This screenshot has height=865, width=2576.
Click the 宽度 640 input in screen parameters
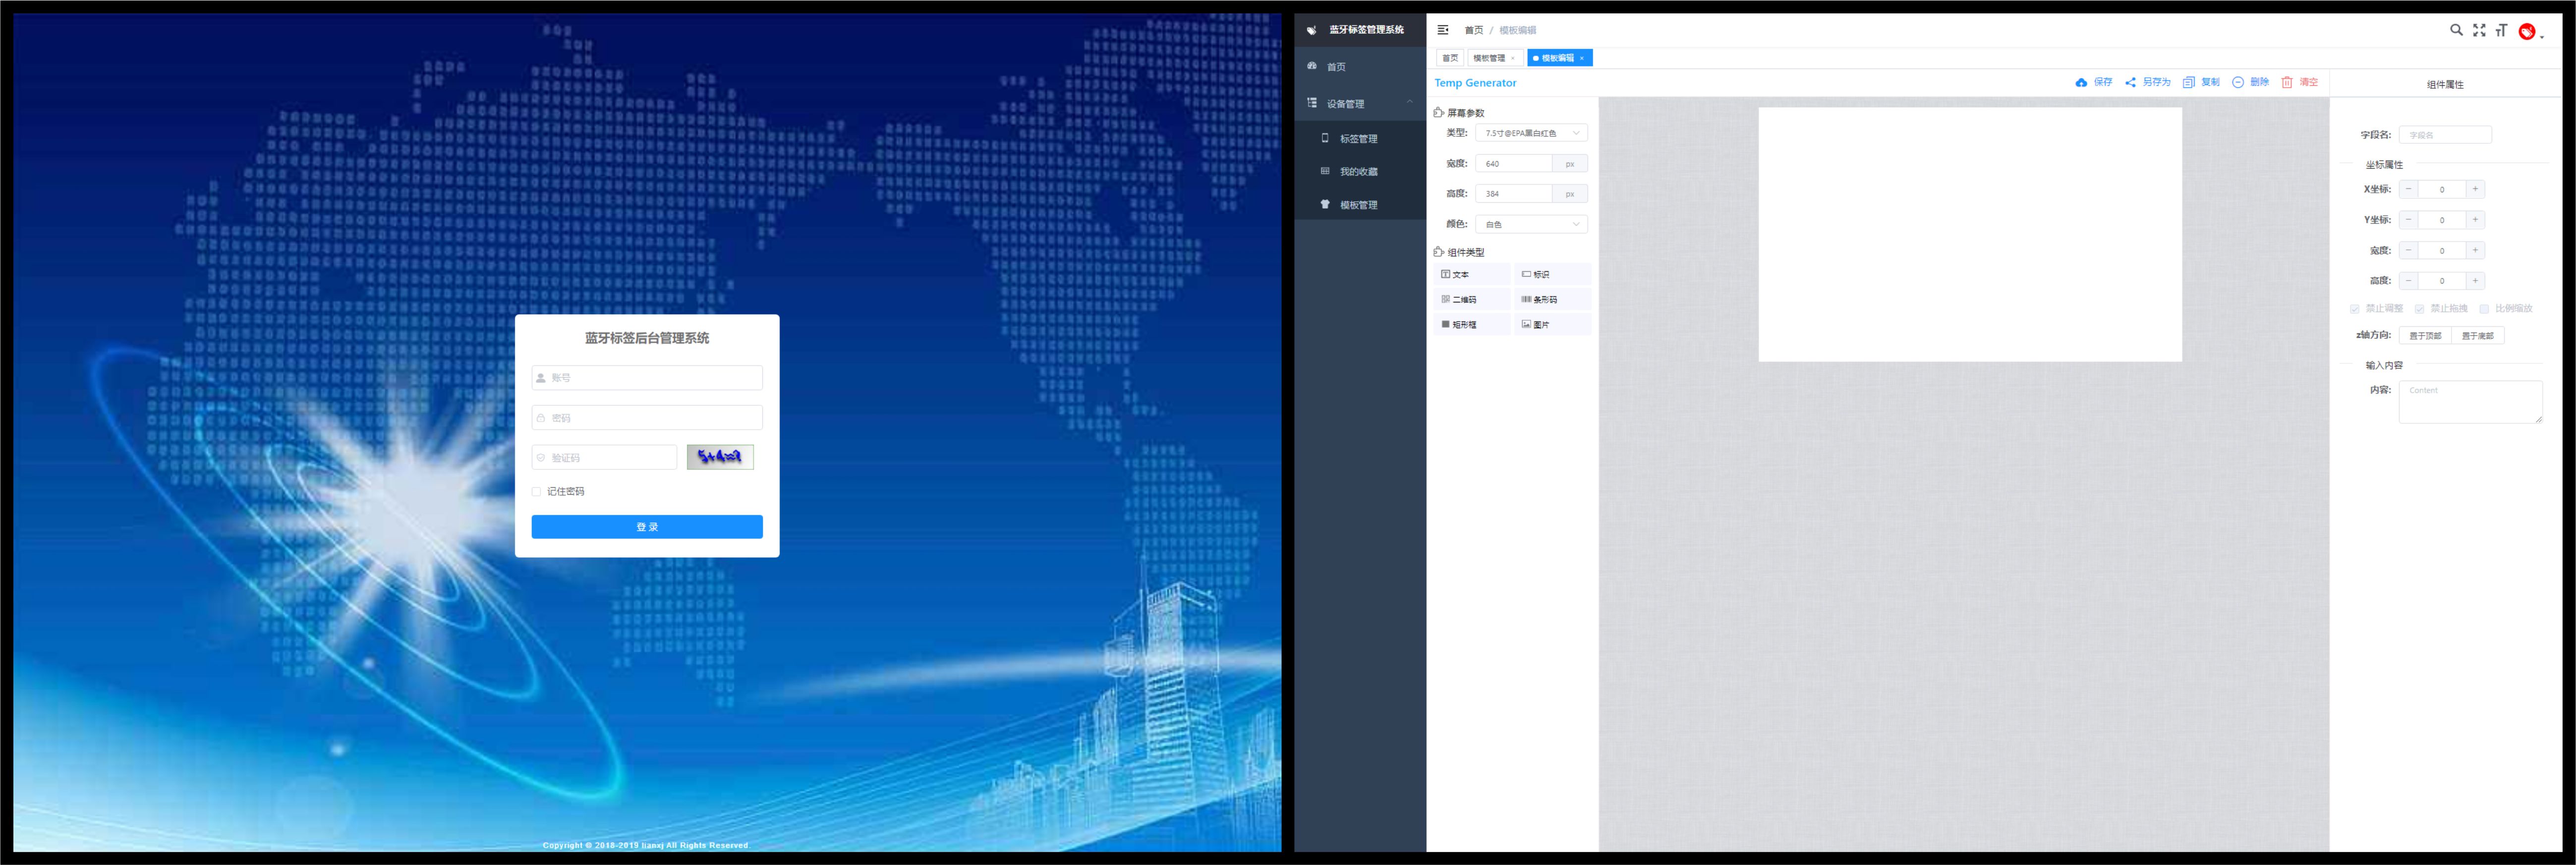click(x=1514, y=164)
